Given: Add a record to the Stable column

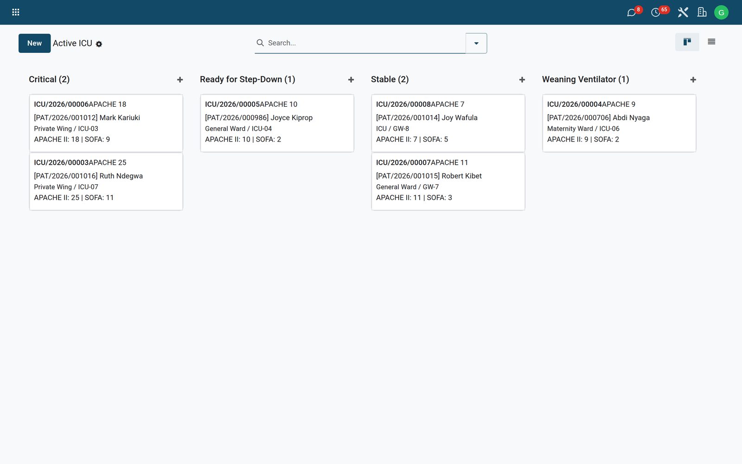Looking at the screenshot, I should point(522,80).
